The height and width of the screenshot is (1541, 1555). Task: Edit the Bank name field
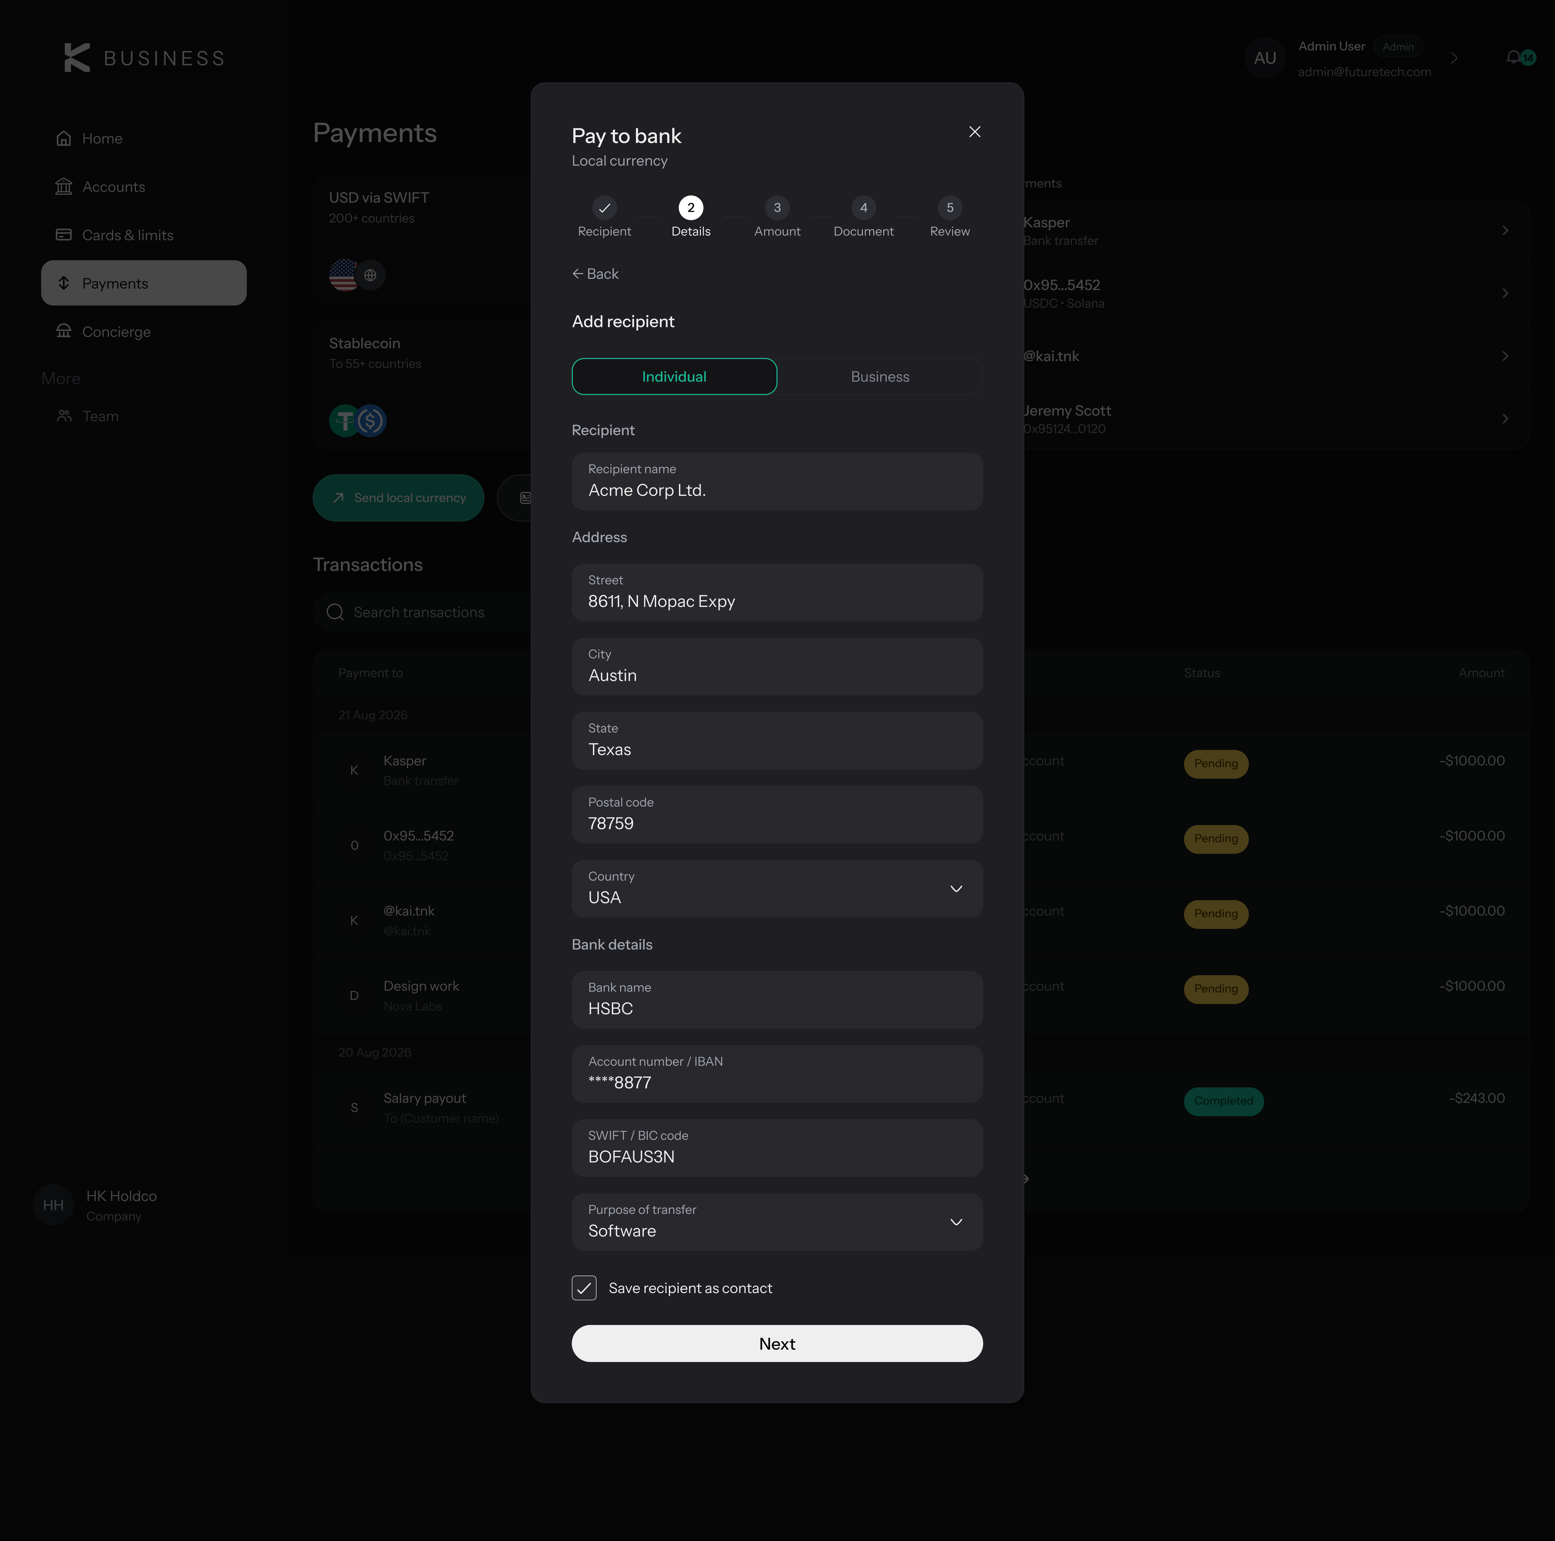click(777, 1000)
